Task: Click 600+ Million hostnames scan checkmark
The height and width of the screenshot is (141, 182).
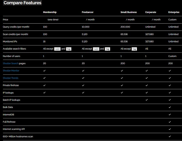Action: click(x=170, y=136)
